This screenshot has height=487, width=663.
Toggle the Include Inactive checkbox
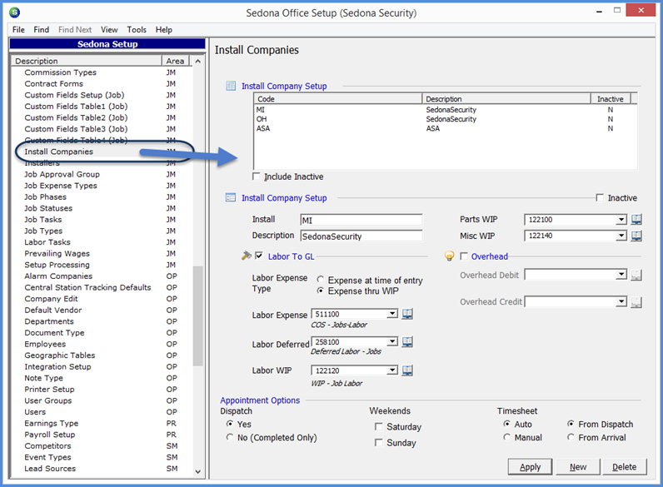click(257, 176)
